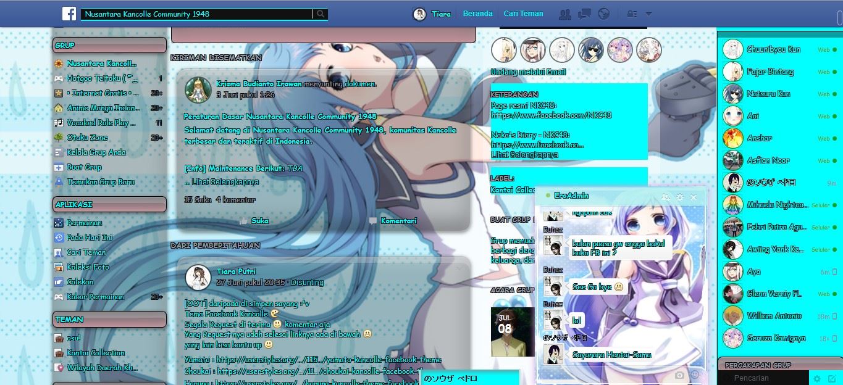Click the Pencarian chat search field
843x385 pixels.
point(764,378)
